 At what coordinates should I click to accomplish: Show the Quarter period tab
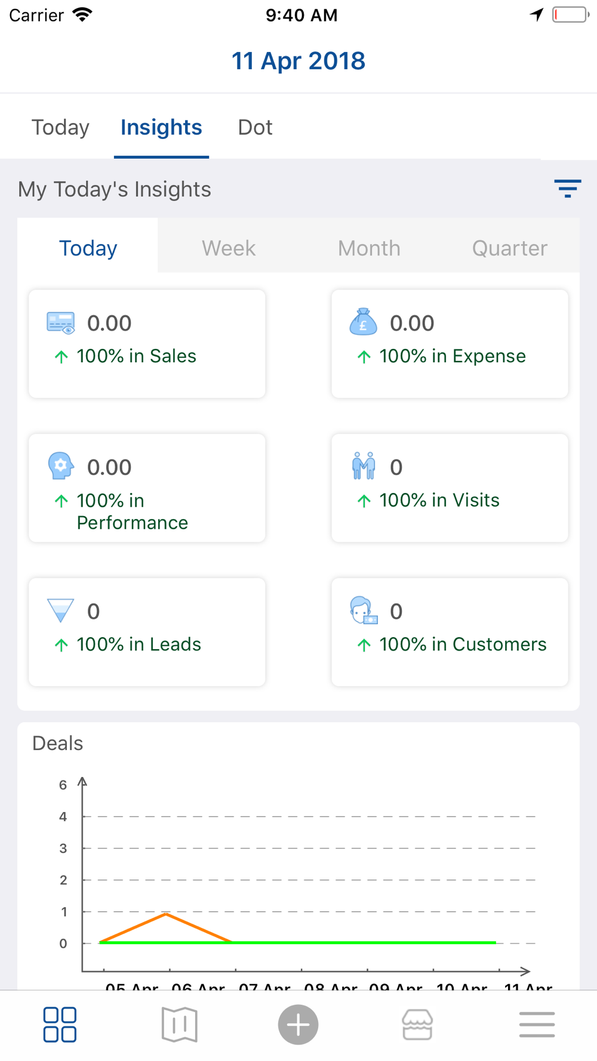click(509, 248)
